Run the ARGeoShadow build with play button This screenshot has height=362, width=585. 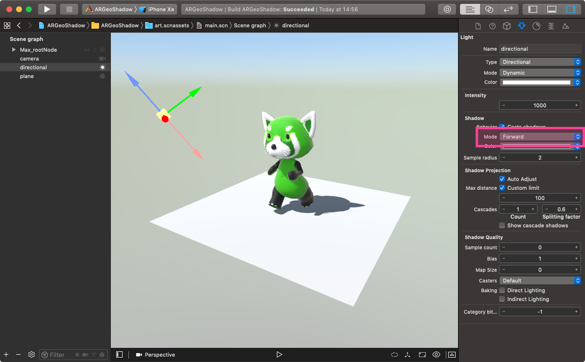coord(47,9)
